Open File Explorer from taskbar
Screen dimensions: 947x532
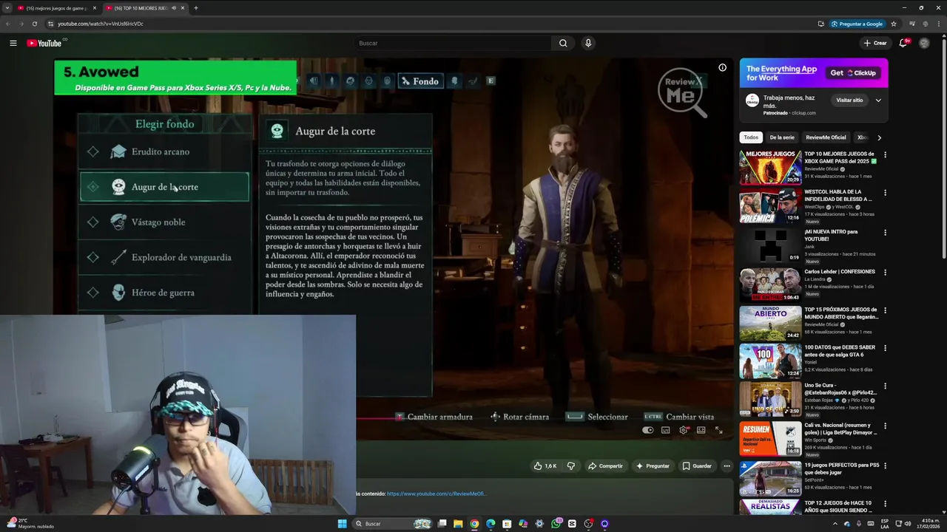click(458, 524)
